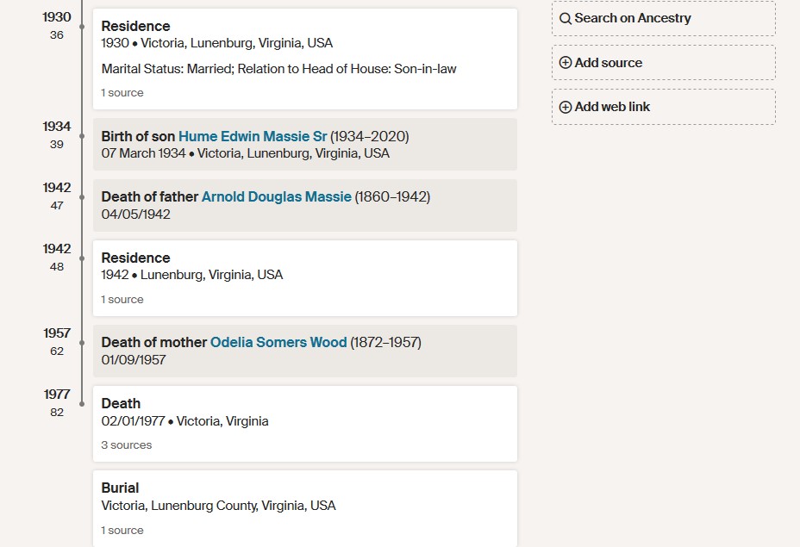Select the 1930 Residence event card
800x547 pixels.
[x=305, y=59]
